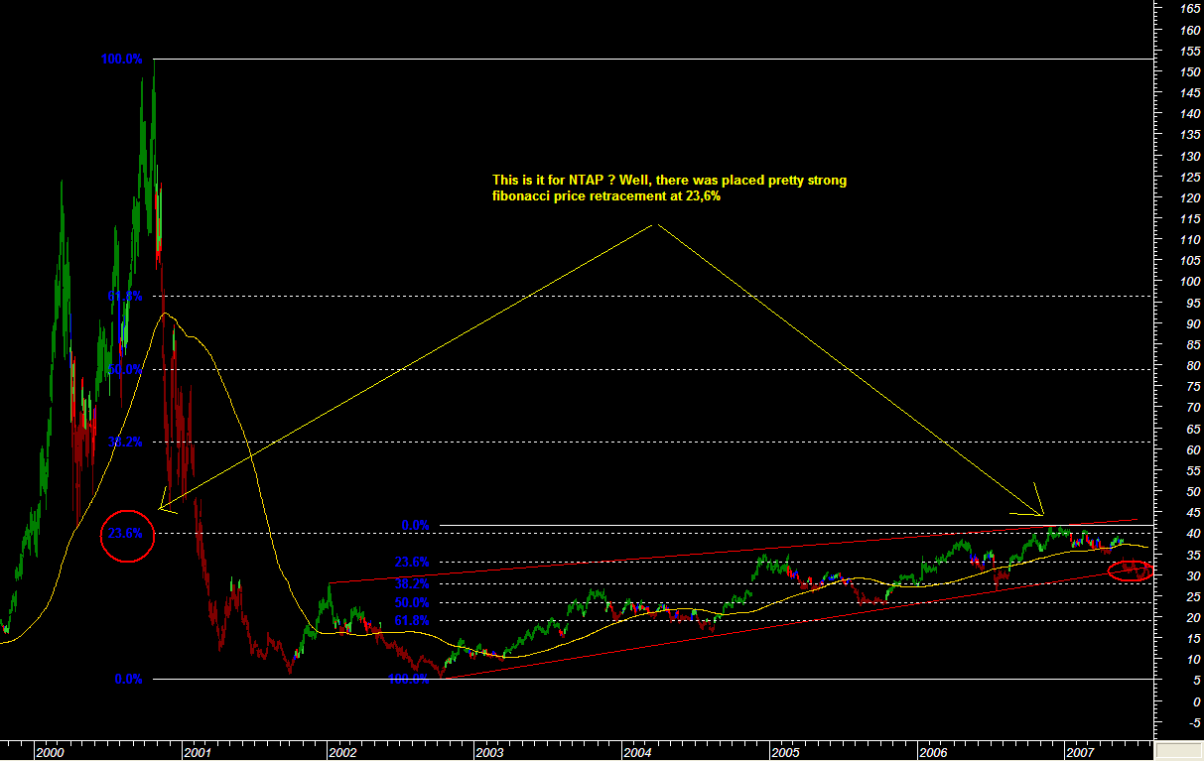1204x761 pixels.
Task: Click the 0.0% label near the 2001 low
Action: pyautogui.click(x=129, y=680)
